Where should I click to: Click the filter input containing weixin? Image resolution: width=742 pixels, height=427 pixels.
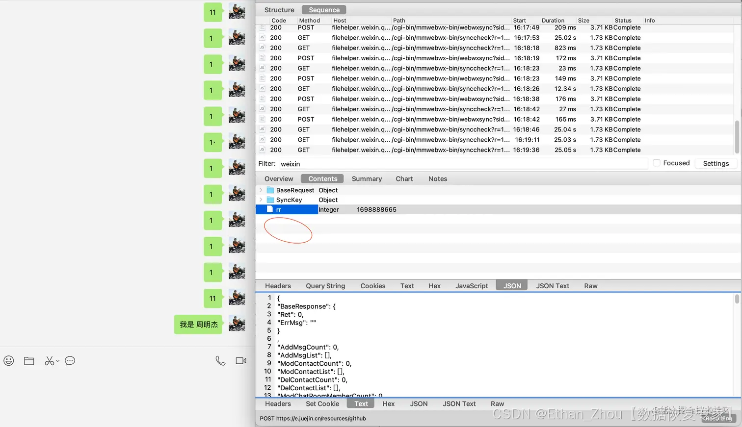(x=464, y=164)
